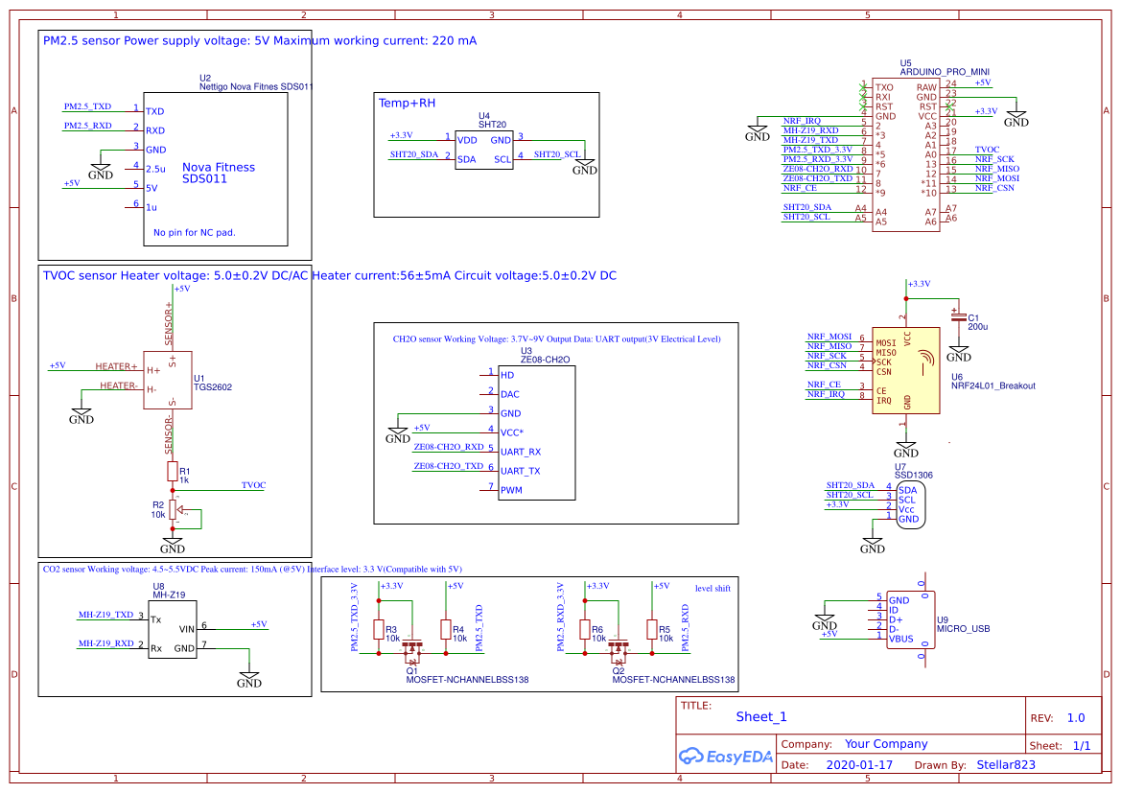Select the GND symbol beside MICRO_USB
Screen dimensions: 1121x793
(825, 621)
